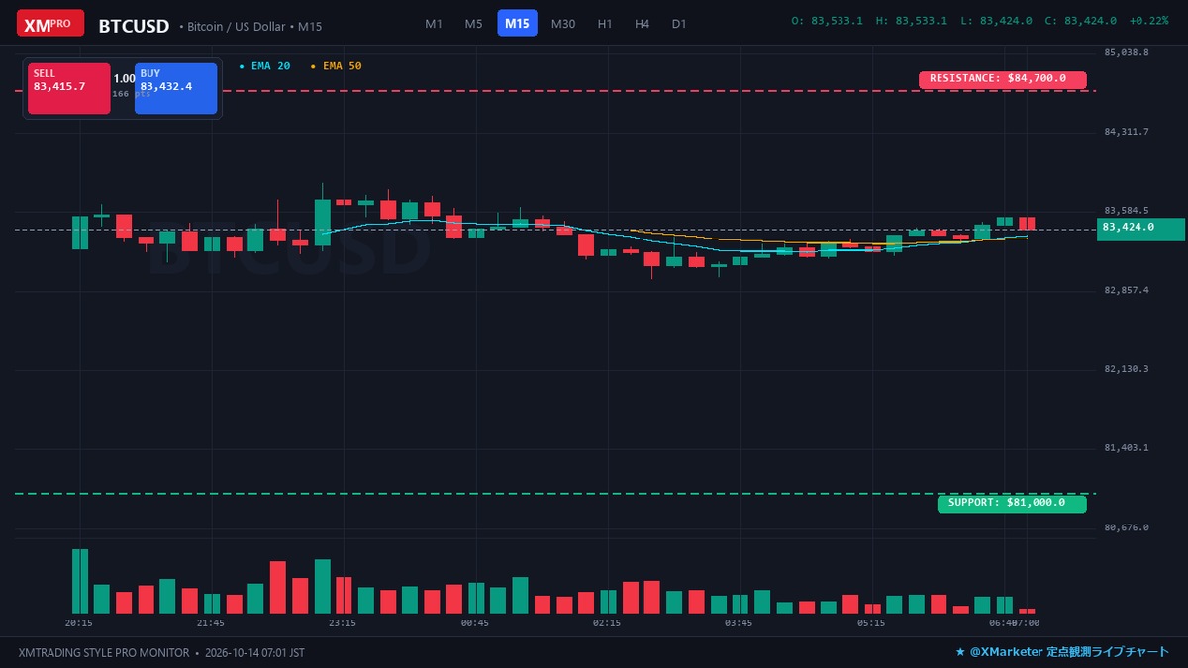1188x668 pixels.
Task: Click the XM PRO logo
Action: [x=50, y=23]
